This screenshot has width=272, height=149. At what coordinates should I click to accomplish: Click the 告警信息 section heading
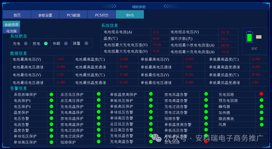tap(18, 88)
